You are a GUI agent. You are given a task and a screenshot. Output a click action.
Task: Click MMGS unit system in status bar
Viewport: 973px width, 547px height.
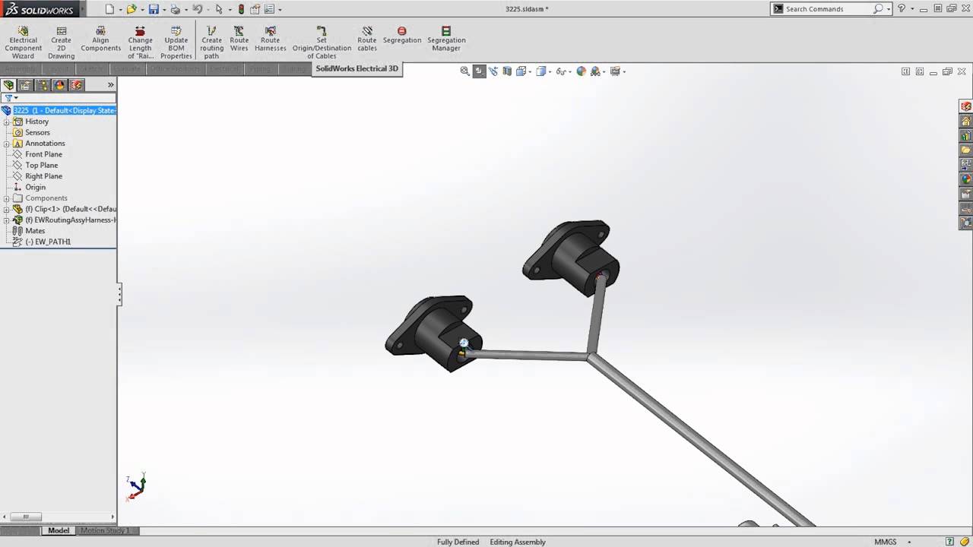pyautogui.click(x=885, y=542)
